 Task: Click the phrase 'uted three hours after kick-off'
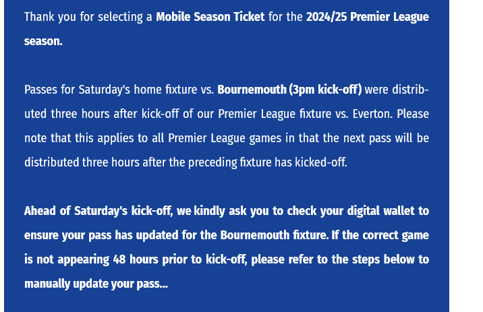click(101, 114)
